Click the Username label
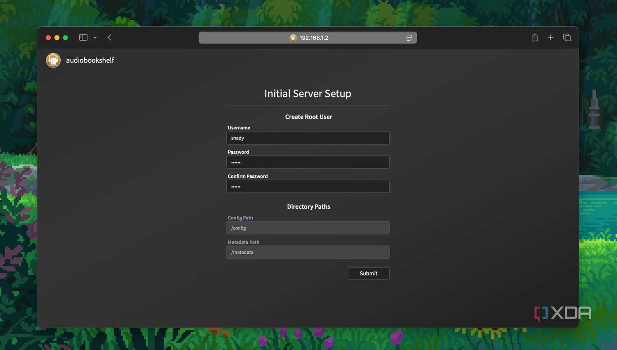617x350 pixels. (x=239, y=128)
